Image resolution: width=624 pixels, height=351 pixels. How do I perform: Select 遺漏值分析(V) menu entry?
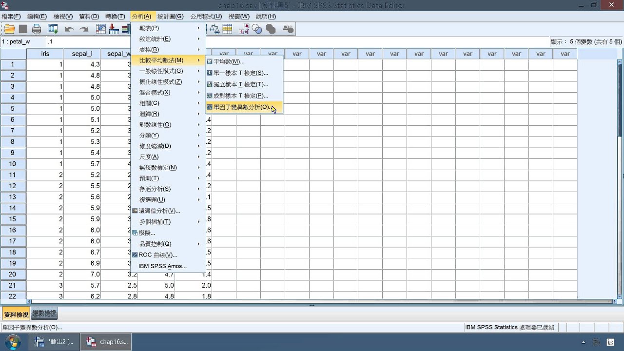(x=168, y=211)
